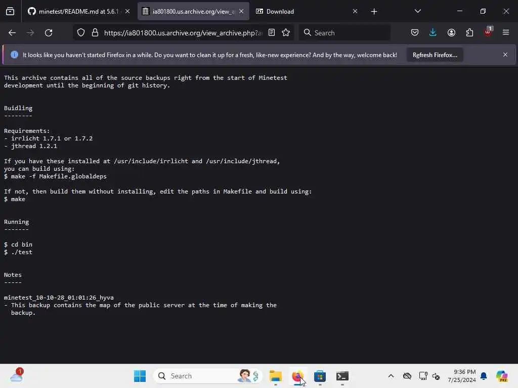This screenshot has width=518, height=388.
Task: Open notifications bell icon
Action: [x=484, y=376]
